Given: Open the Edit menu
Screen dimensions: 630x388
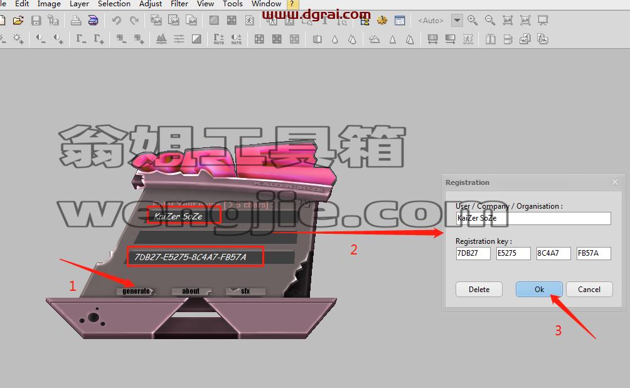Looking at the screenshot, I should click(x=22, y=4).
